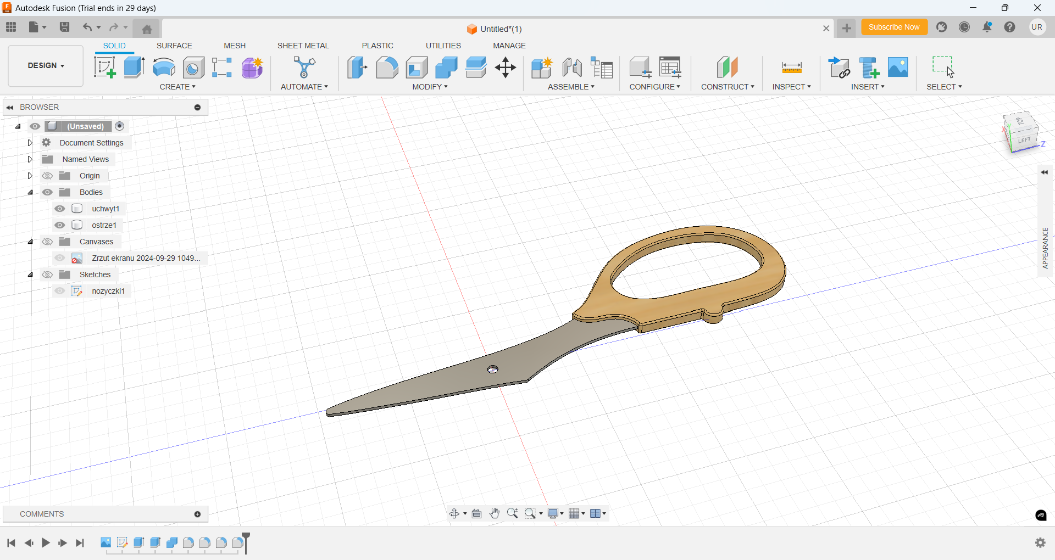
Task: Select the Move/Copy tool
Action: click(x=506, y=68)
